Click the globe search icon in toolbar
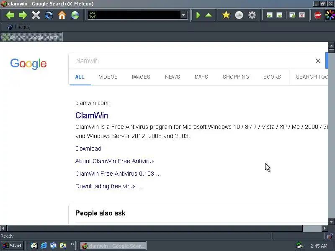 click(75, 15)
